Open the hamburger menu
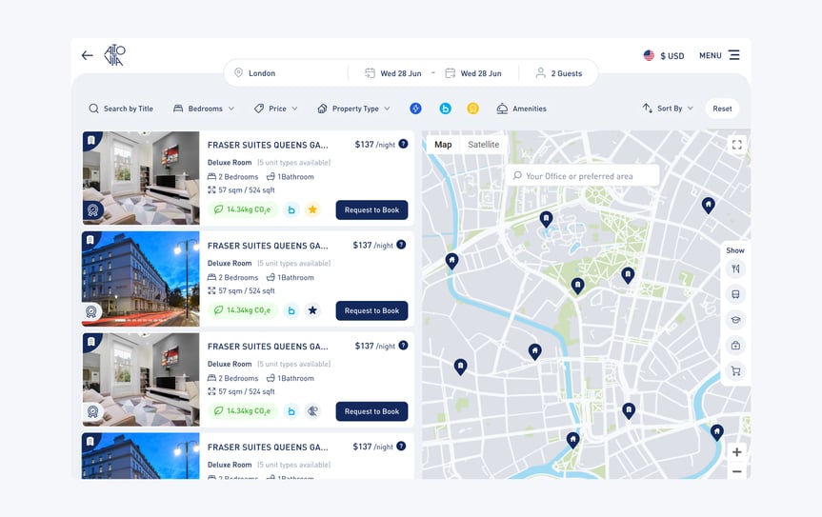Viewport: 822px width, 517px height. [x=733, y=55]
